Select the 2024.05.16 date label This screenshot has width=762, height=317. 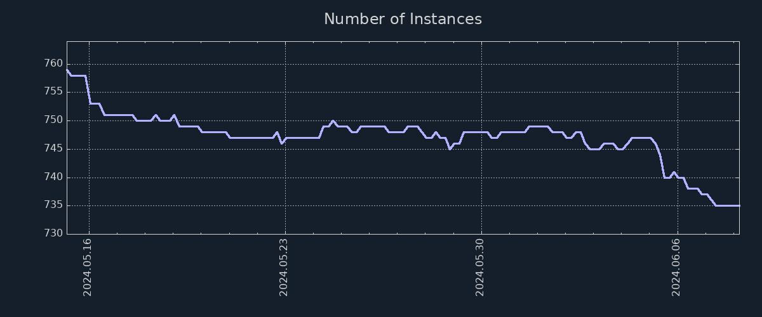(88, 267)
